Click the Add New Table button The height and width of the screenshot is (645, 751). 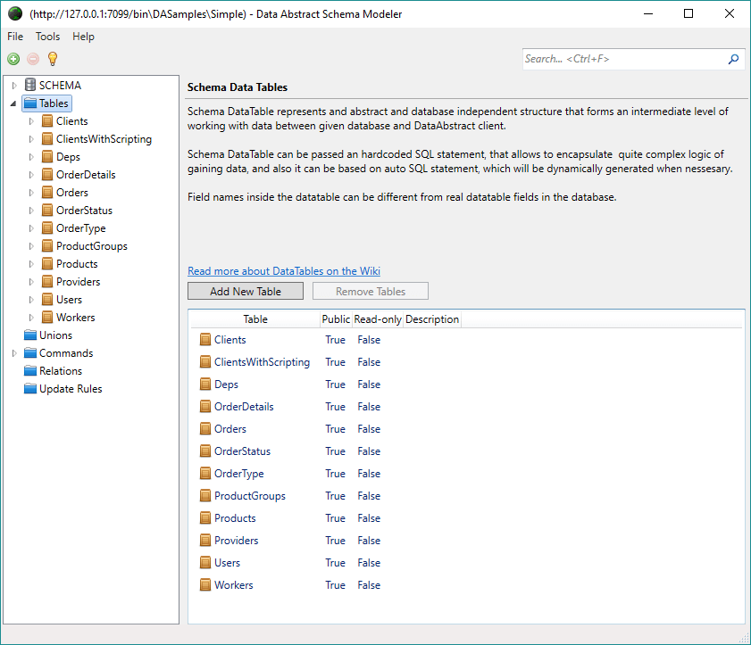[x=246, y=291]
